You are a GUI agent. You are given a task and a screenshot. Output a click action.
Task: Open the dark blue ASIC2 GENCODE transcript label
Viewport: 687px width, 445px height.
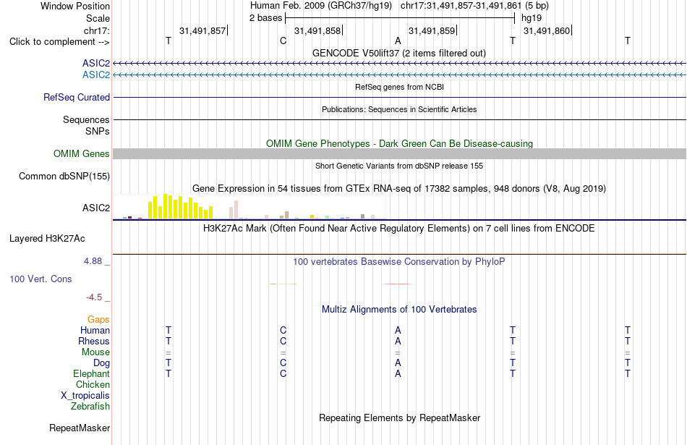(96, 64)
